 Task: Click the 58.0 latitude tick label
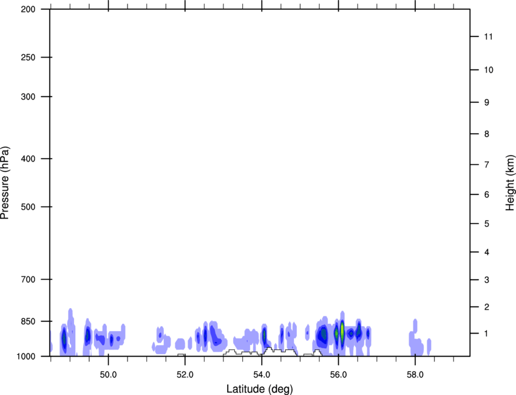click(415, 374)
